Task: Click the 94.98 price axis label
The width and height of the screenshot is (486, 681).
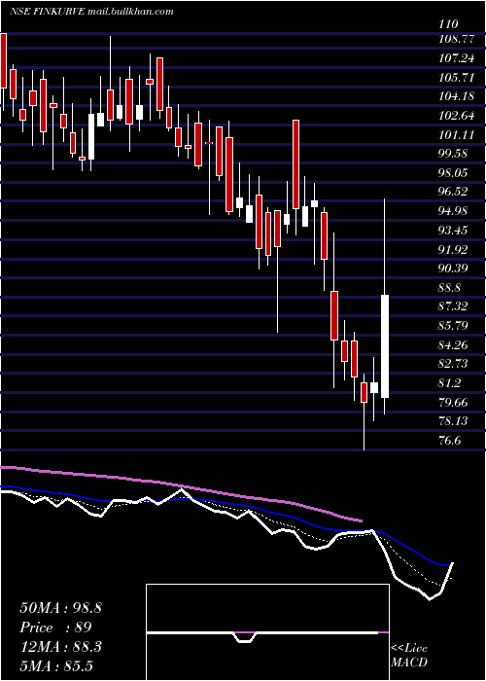Action: click(x=453, y=211)
